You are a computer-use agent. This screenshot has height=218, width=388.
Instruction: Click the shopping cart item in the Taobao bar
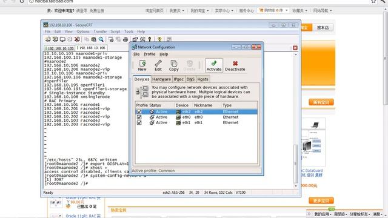273,10
